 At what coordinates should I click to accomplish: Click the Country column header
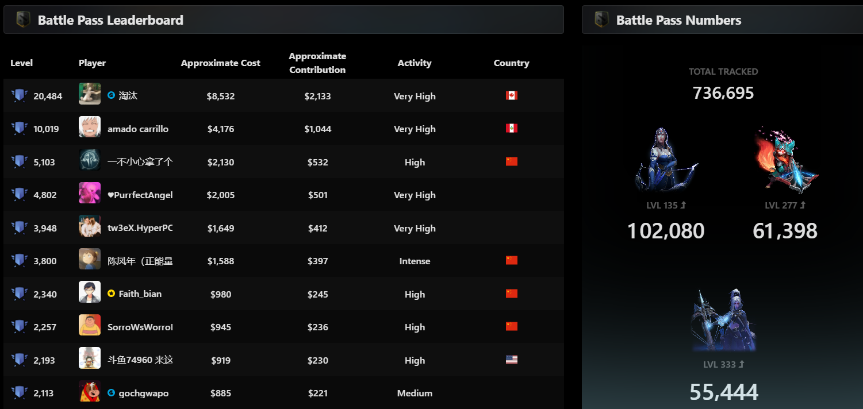[x=511, y=63]
